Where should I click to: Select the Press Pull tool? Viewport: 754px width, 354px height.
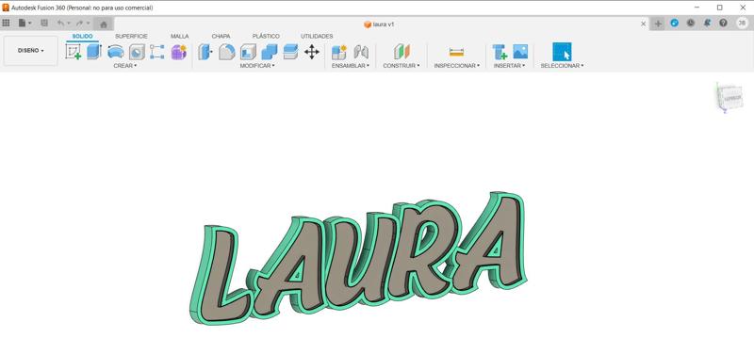point(205,52)
